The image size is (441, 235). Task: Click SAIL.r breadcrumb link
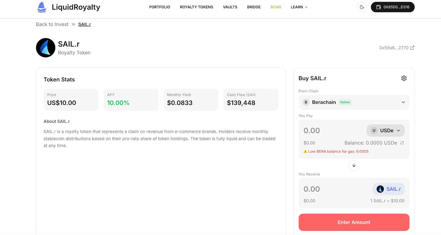pyautogui.click(x=85, y=24)
